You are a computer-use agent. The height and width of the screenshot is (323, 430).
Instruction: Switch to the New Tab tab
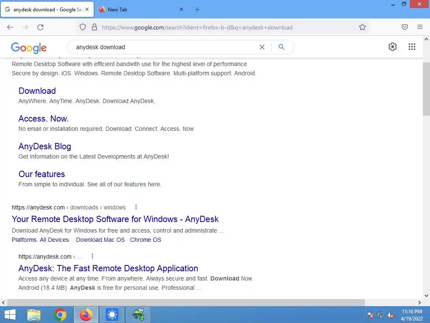tap(140, 10)
